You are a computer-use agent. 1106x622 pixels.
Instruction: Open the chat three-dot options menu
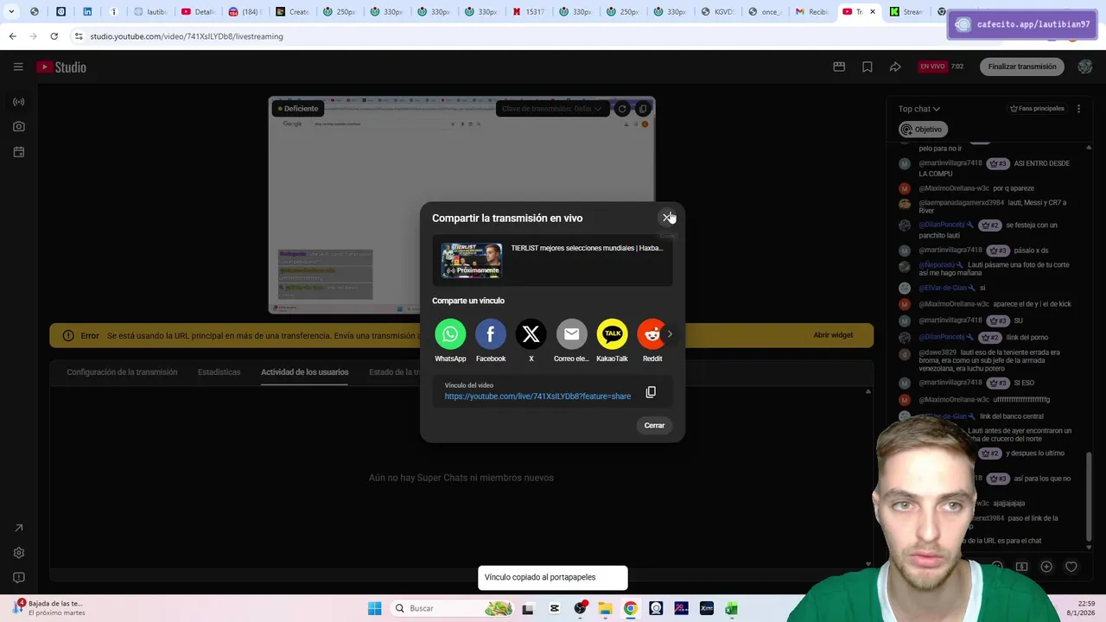(x=1078, y=109)
